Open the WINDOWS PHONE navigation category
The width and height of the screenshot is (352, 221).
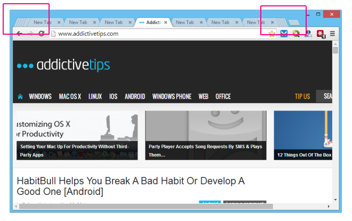click(x=172, y=97)
